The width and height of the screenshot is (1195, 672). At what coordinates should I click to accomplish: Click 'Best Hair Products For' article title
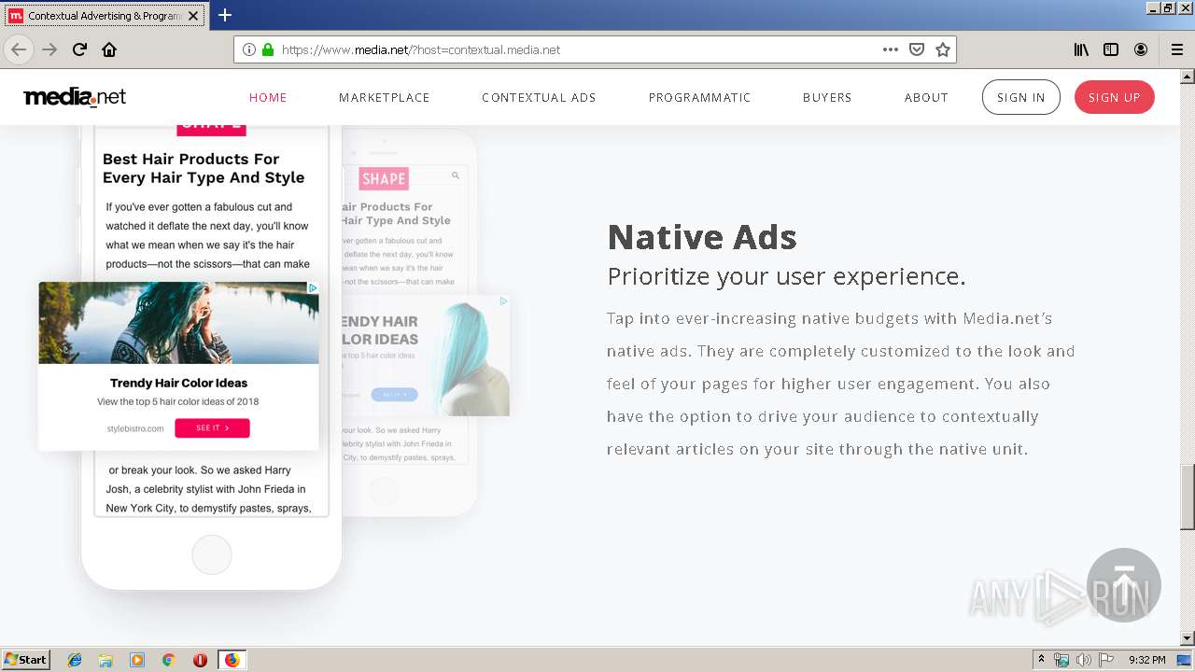pyautogui.click(x=191, y=159)
